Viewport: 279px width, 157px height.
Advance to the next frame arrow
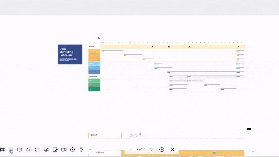(151, 149)
